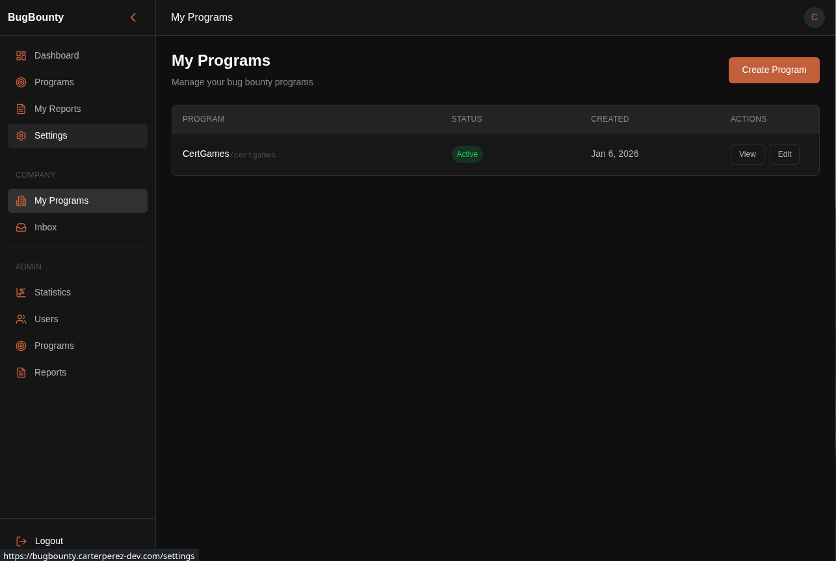Click the ACTIONS column header
The height and width of the screenshot is (561, 836).
pyautogui.click(x=748, y=120)
